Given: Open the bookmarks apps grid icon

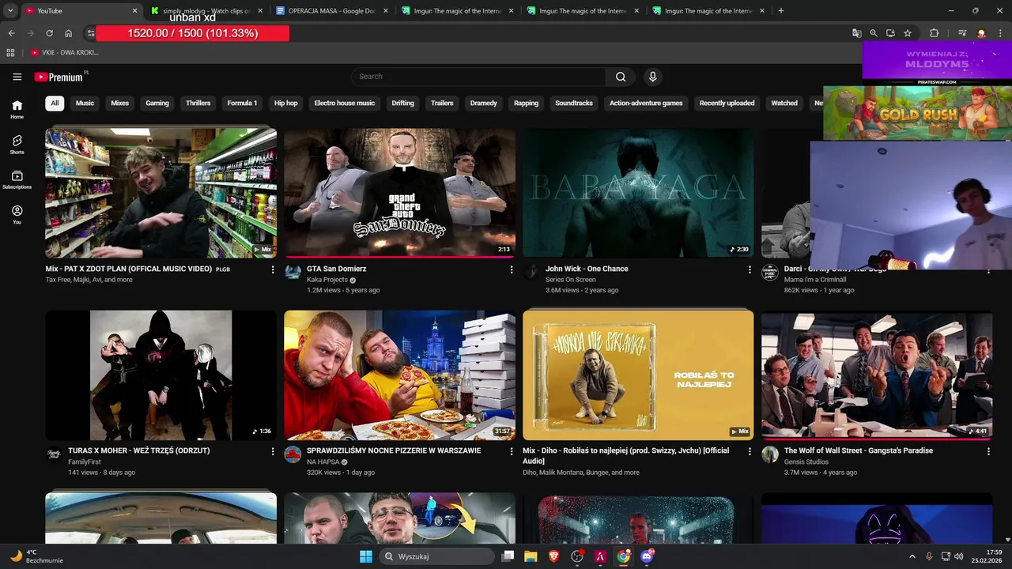Looking at the screenshot, I should point(10,52).
